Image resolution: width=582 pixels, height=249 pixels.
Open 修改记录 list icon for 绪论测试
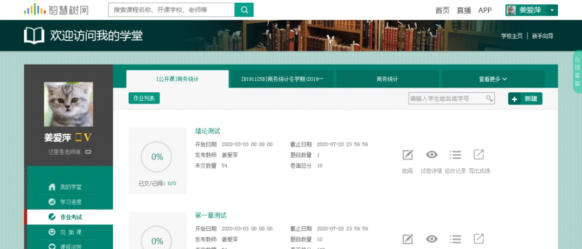(x=455, y=155)
